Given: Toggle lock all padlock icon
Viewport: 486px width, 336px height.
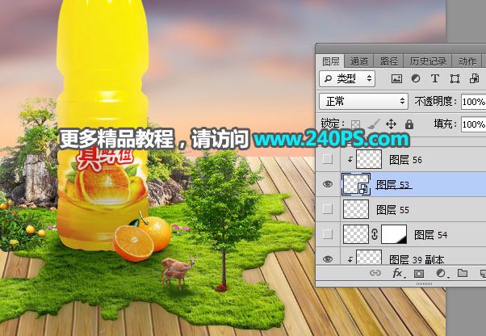Looking at the screenshot, I should pyautogui.click(x=409, y=124).
